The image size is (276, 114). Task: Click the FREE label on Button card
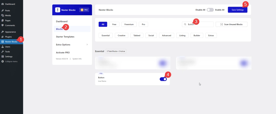pyautogui.click(x=101, y=73)
